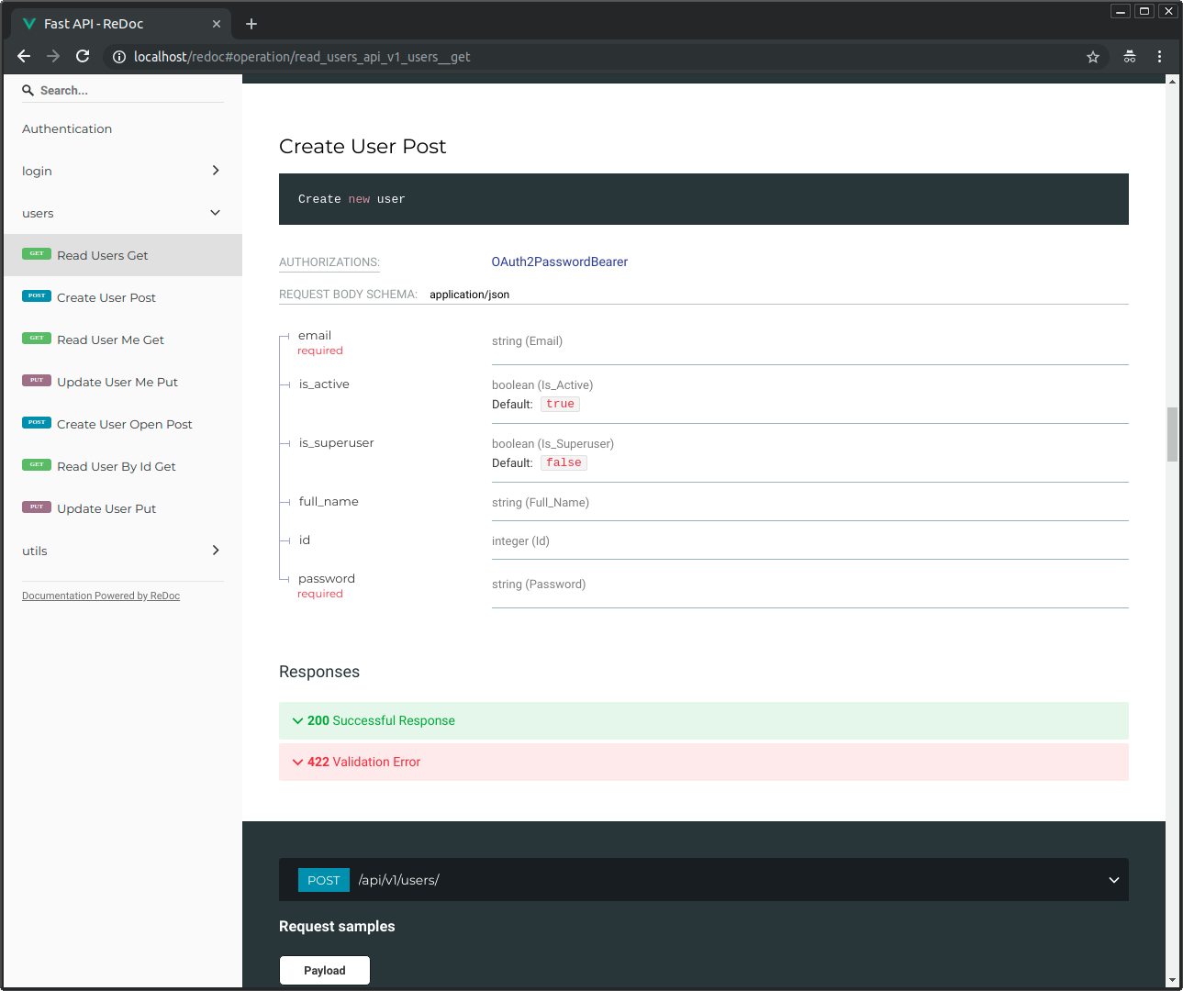Click the magnifier icon in the sidebar search
The width and height of the screenshot is (1183, 991).
coord(28,89)
